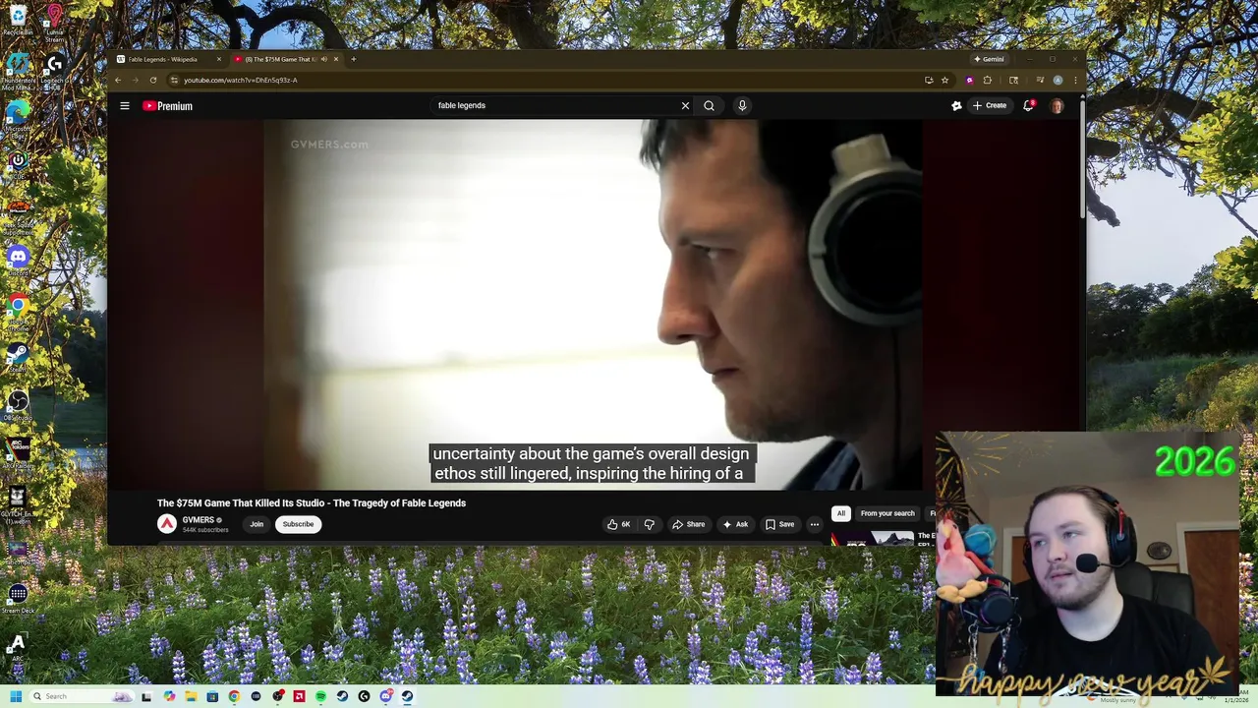Open Stream Deck desktop shortcut
The width and height of the screenshot is (1258, 708).
tap(18, 598)
